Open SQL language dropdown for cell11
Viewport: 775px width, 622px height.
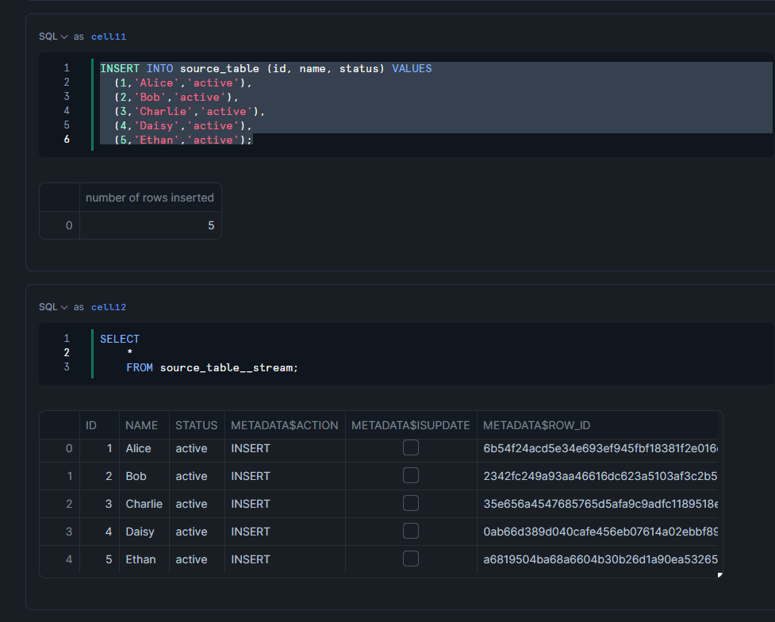[53, 36]
